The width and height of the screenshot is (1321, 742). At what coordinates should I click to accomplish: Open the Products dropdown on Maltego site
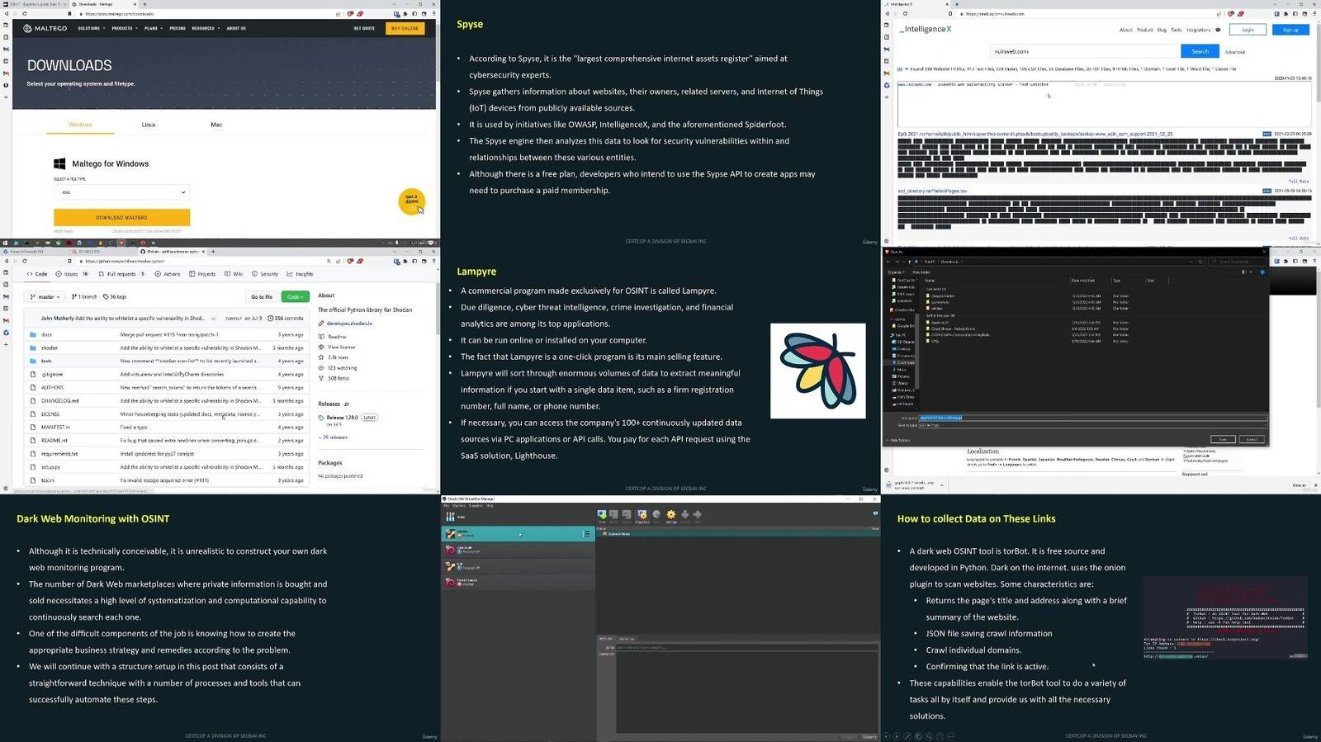click(123, 28)
